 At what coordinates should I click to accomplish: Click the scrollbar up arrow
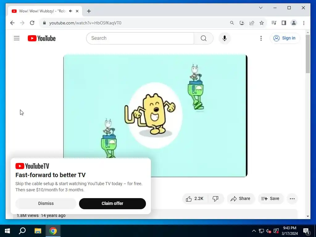tap(308, 32)
